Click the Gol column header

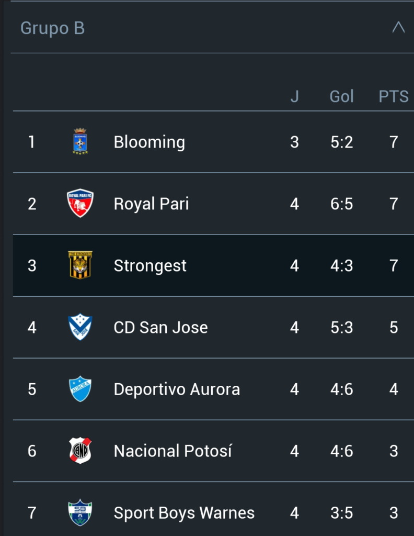coord(341,96)
